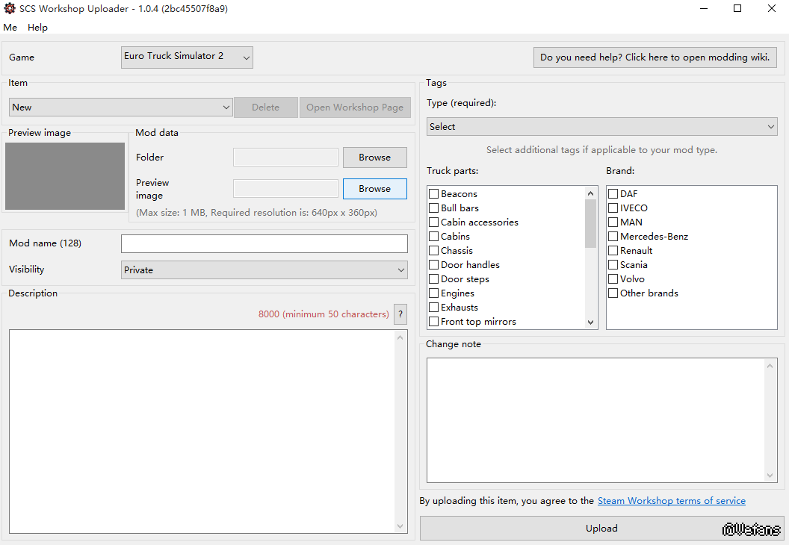
Task: Expand the Game dropdown showing Euro Truck Simulator 2
Action: (x=187, y=57)
